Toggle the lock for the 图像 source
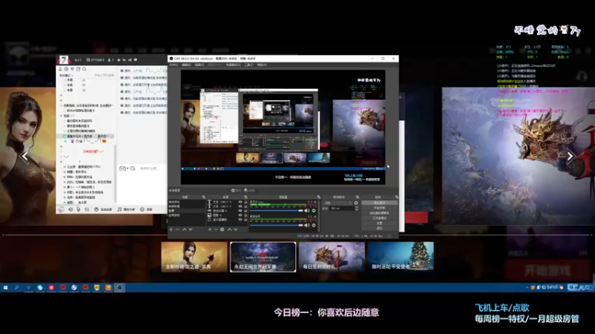The image size is (595, 334). click(x=245, y=215)
